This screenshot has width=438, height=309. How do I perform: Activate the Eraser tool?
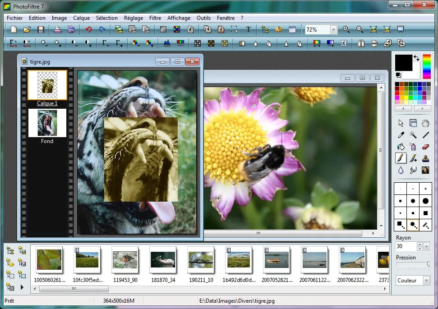click(x=424, y=146)
